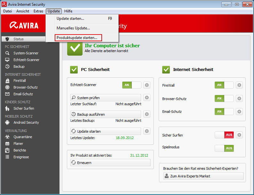
Task: Select Quarantäne label in sidebar
Action: (x=23, y=137)
